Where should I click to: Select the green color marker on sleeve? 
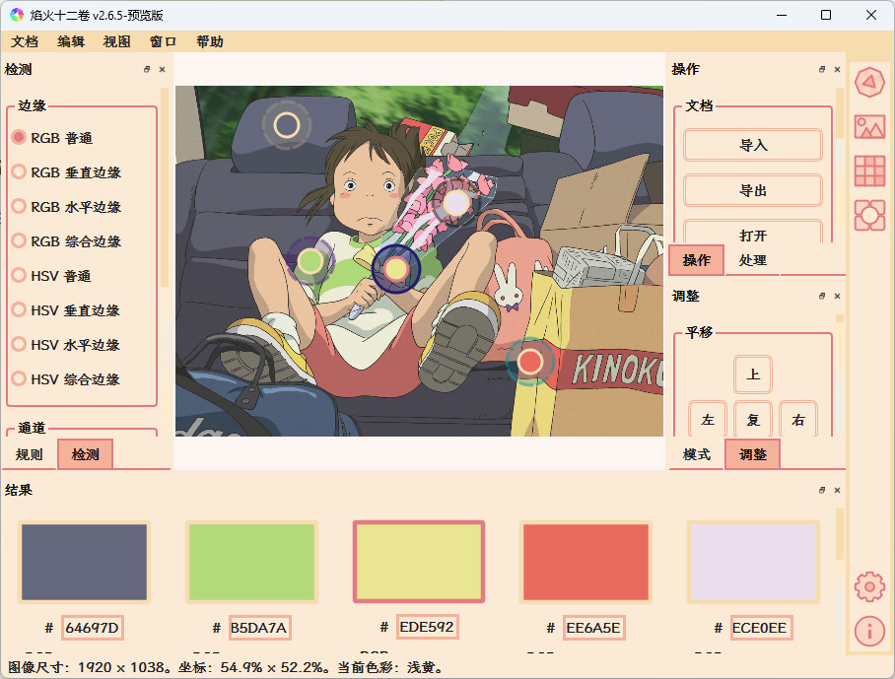[x=310, y=261]
